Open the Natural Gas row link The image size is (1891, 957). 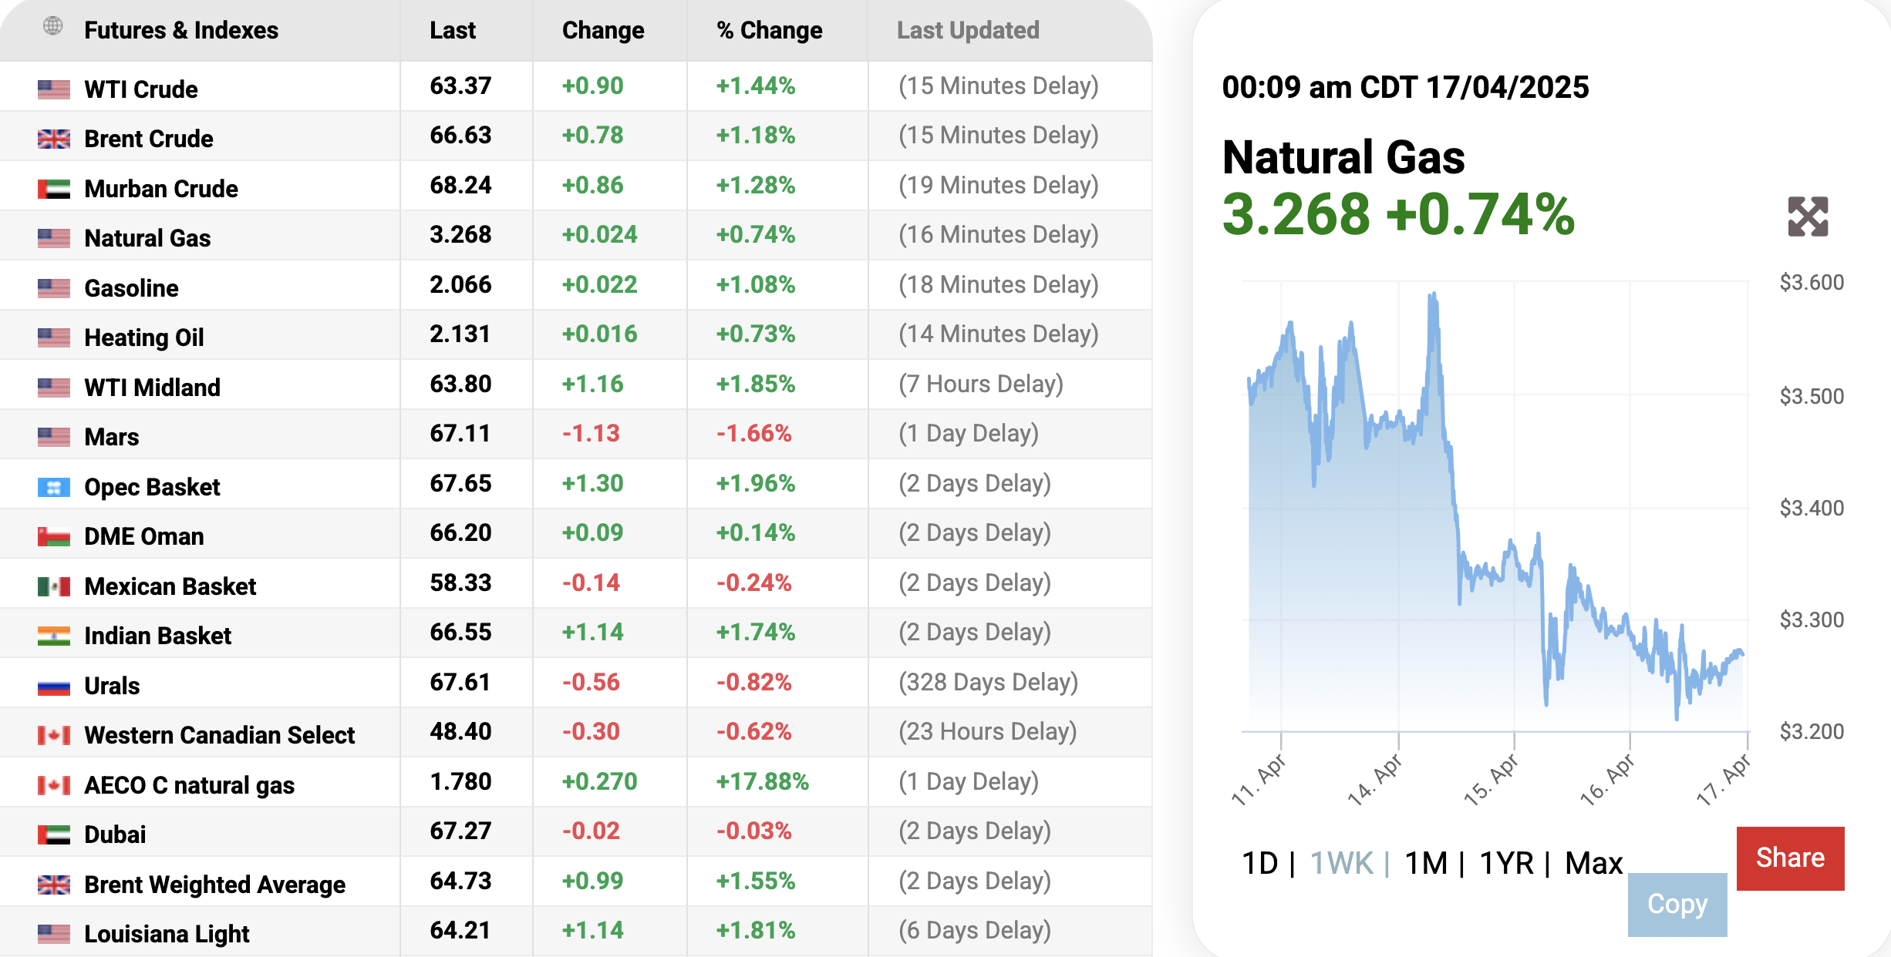[147, 238]
